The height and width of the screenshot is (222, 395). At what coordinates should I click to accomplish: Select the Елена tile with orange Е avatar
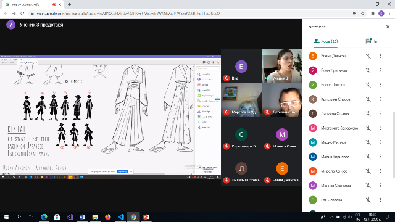coord(282,168)
